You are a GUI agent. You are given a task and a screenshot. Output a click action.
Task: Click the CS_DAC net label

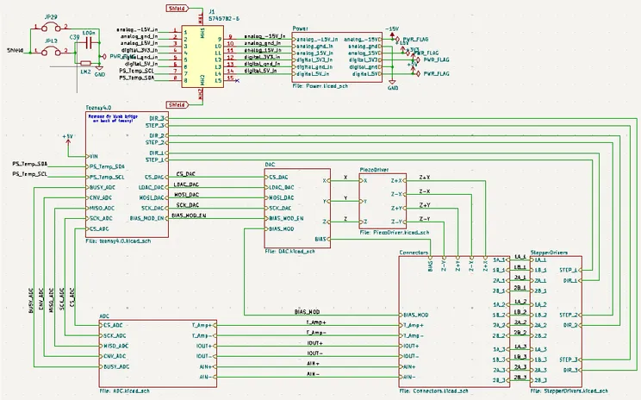coord(186,174)
